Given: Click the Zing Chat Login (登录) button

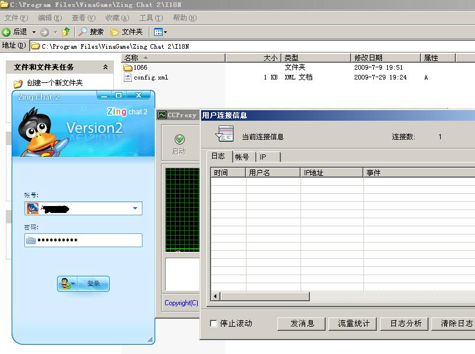Looking at the screenshot, I should [x=93, y=284].
